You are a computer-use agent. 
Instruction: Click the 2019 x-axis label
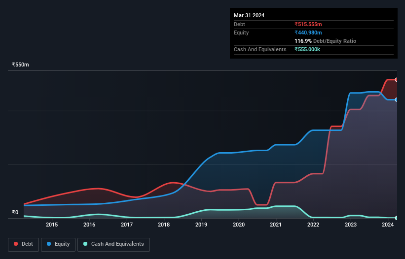pos(201,225)
